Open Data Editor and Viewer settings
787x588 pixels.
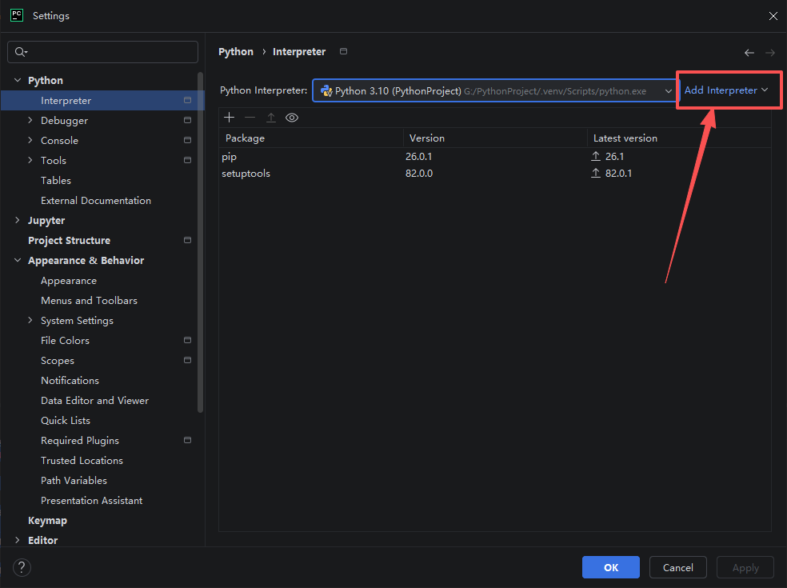click(95, 400)
